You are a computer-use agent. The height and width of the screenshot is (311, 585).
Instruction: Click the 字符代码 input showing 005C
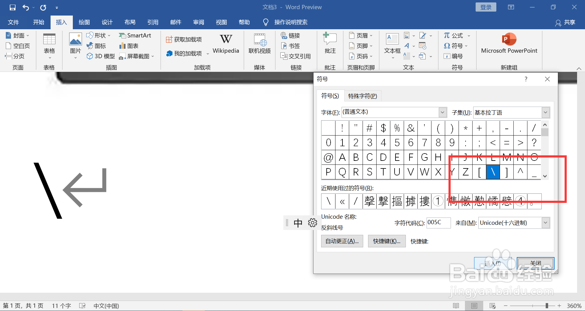coord(438,223)
